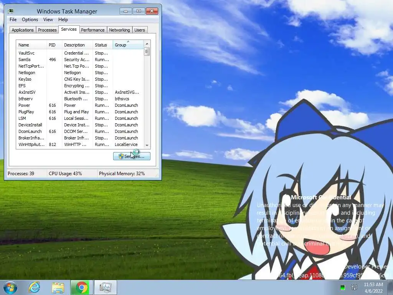Select the Services tab
The width and height of the screenshot is (393, 295).
coord(69,29)
